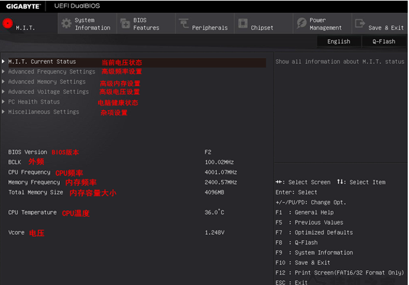The width and height of the screenshot is (409, 285).
Task: Click the red M.I.T. dial icon
Action: [x=8, y=24]
